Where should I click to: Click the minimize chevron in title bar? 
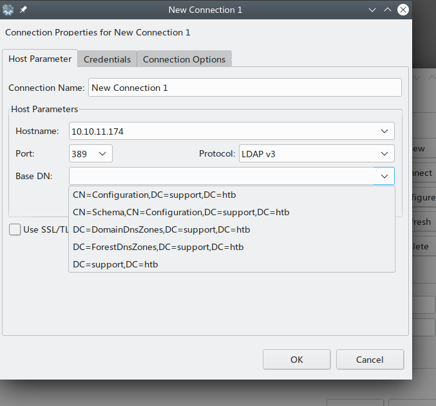[x=372, y=10]
